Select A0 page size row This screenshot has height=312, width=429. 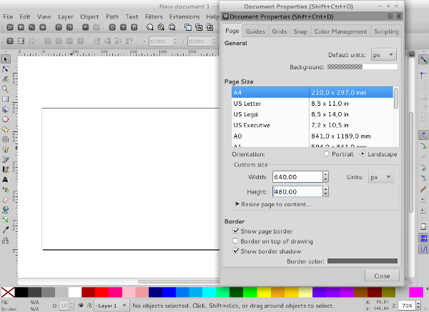coord(312,136)
